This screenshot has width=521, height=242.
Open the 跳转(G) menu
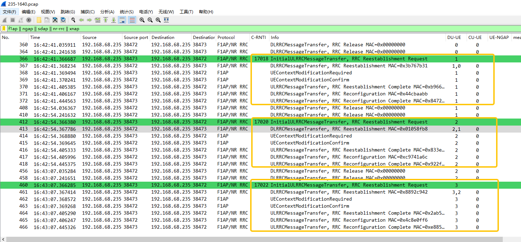(x=68, y=12)
